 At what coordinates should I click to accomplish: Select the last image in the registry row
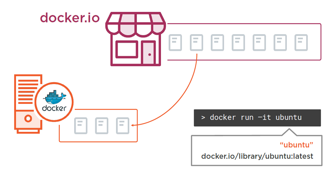(301, 43)
